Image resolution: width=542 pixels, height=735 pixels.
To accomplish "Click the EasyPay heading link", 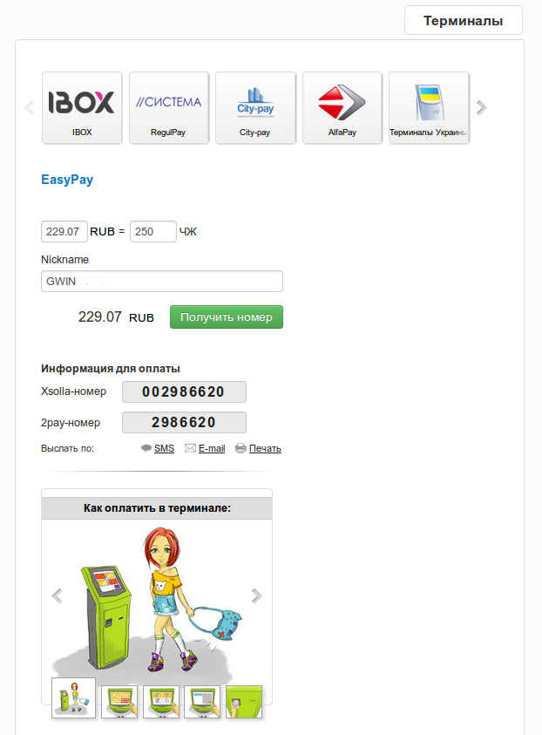I will [x=67, y=180].
